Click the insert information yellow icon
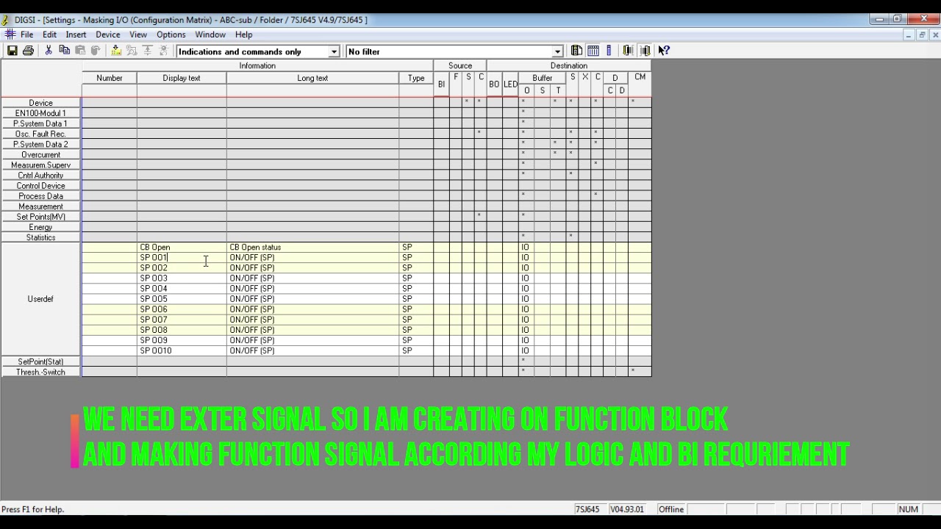This screenshot has width=941, height=529. (116, 51)
